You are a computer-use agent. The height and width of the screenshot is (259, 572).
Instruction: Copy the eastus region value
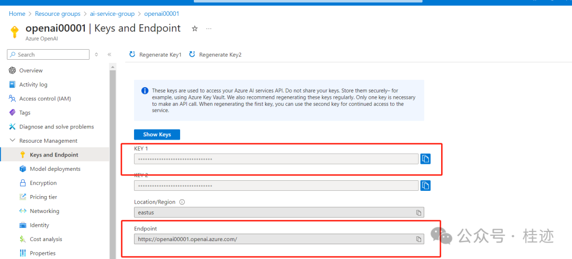(x=419, y=212)
